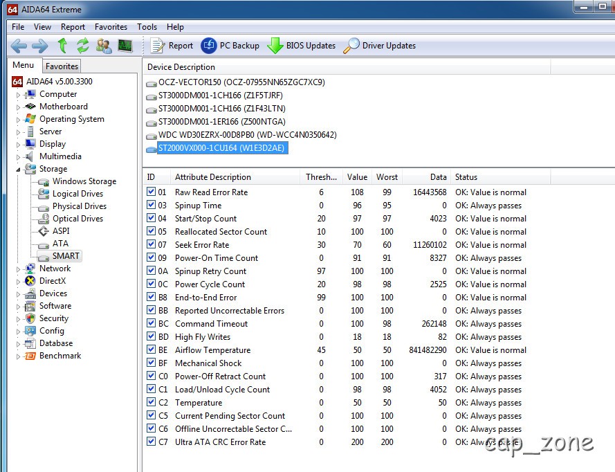Sort by Attribute Description column header
615x472 pixels.
click(x=235, y=177)
